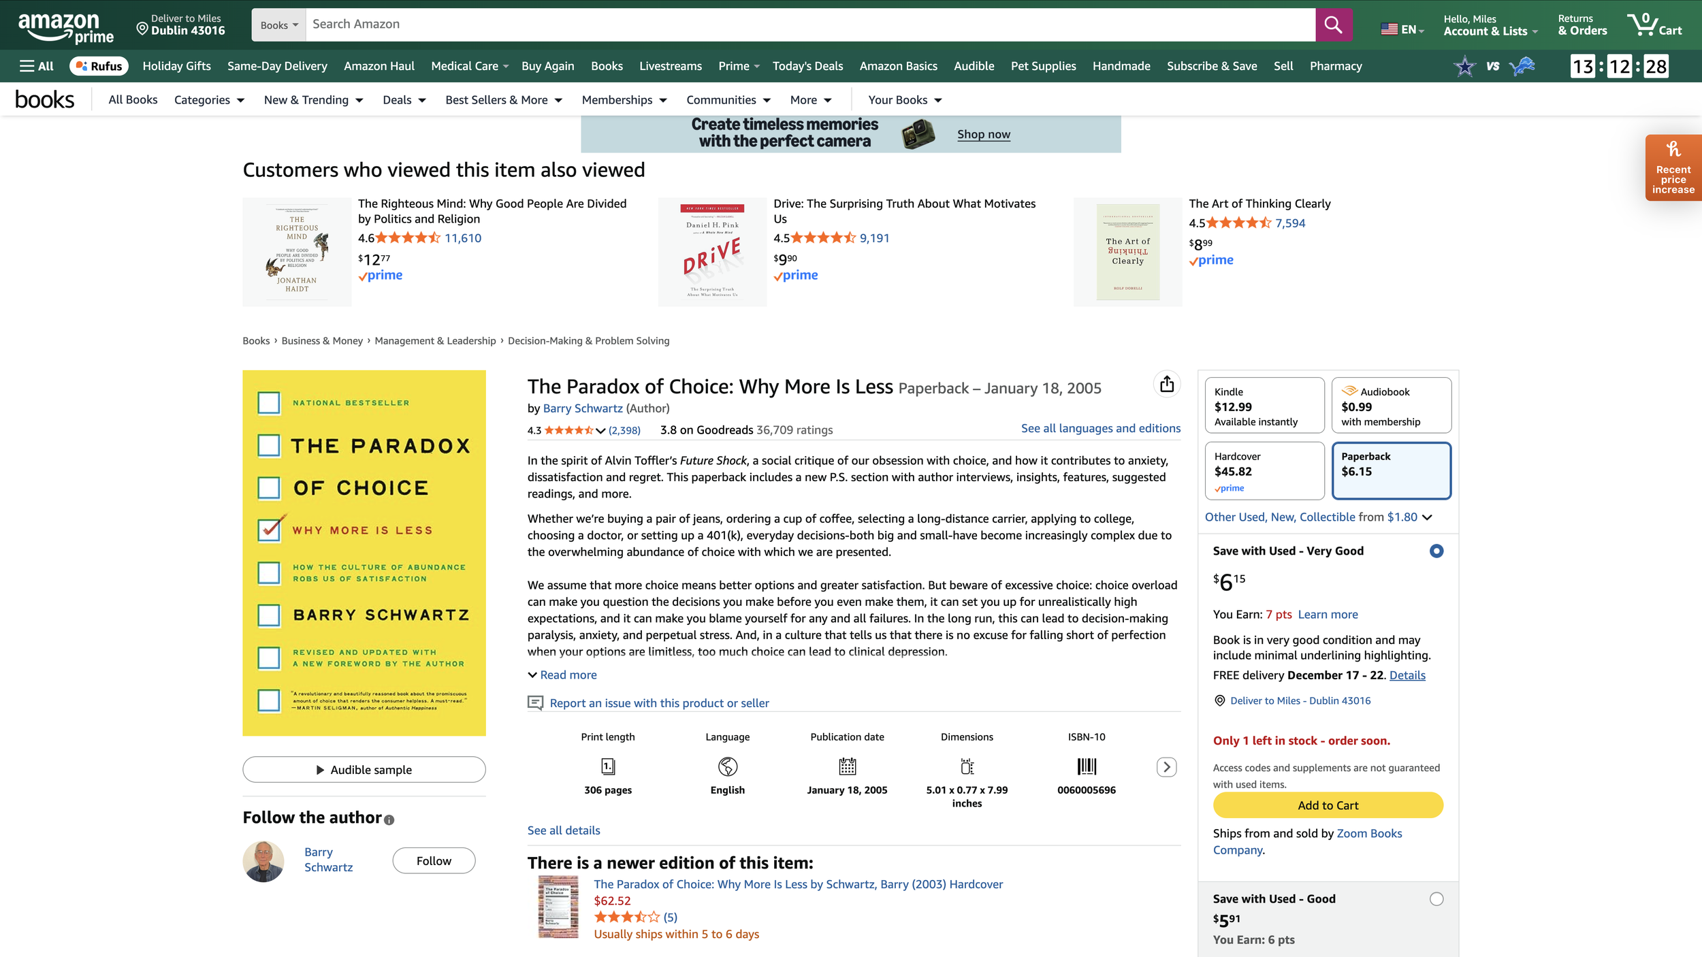This screenshot has width=1702, height=957.
Task: Open Best Sellers & More menu
Action: click(x=504, y=100)
